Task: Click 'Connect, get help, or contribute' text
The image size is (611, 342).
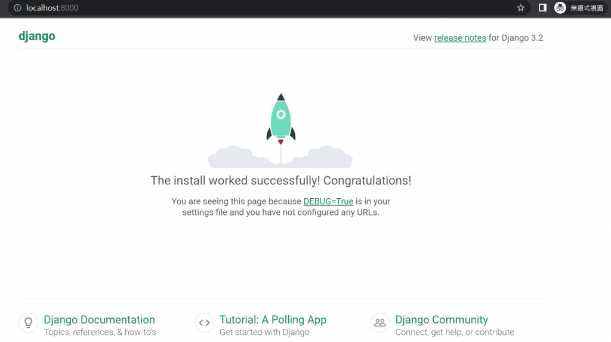Action: click(x=454, y=332)
